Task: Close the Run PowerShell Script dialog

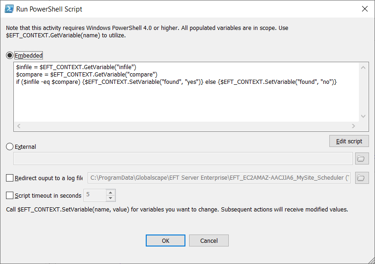Action: (x=364, y=9)
